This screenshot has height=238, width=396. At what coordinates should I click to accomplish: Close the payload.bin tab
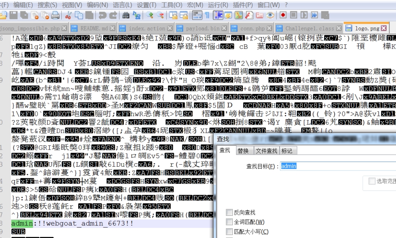(224, 28)
